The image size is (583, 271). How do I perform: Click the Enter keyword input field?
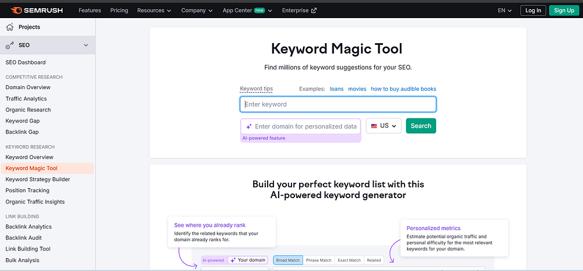coord(338,104)
